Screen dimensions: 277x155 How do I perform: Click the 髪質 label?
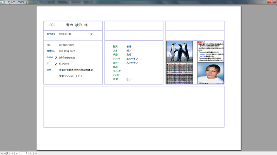(x=115, y=46)
